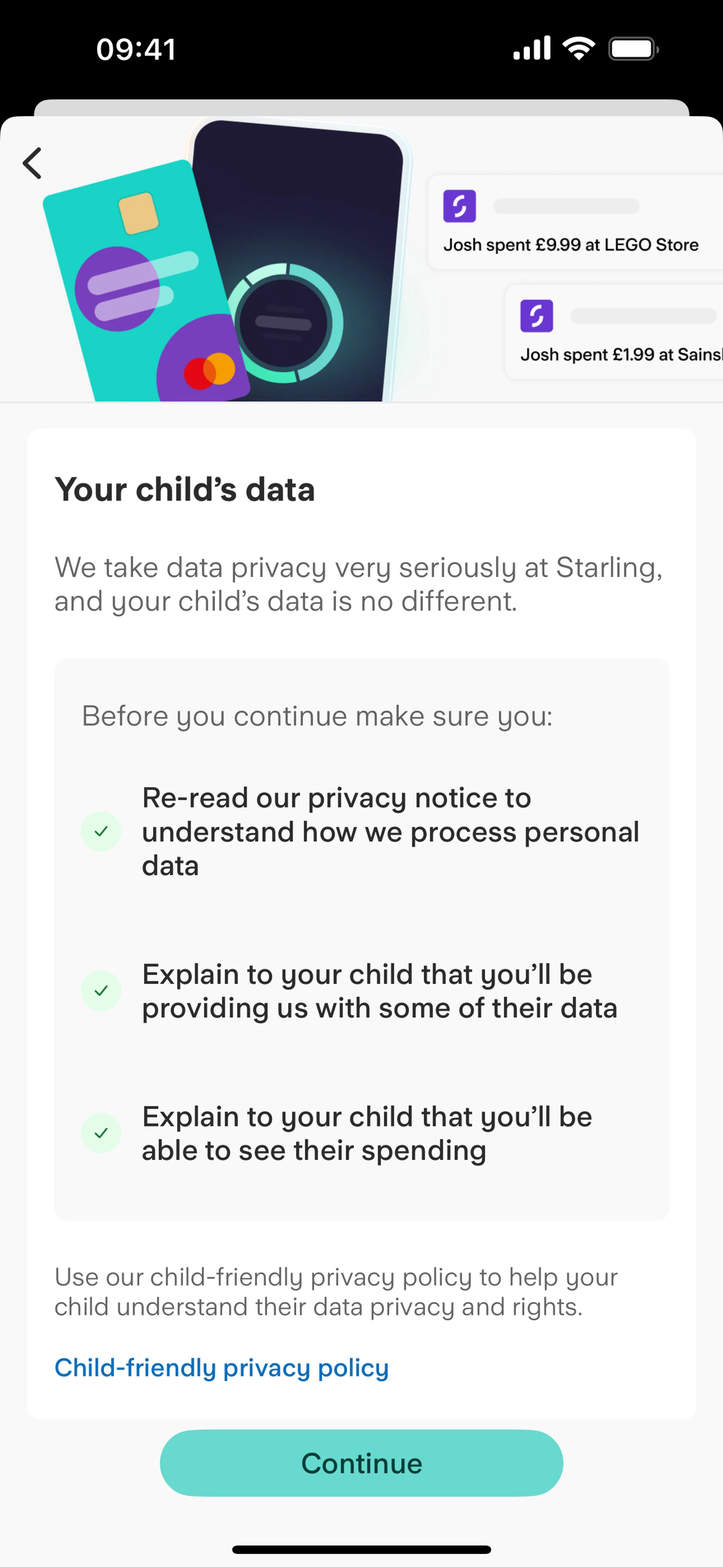The width and height of the screenshot is (723, 1567).
Task: Tap the cellular signal bars icon
Action: (x=531, y=49)
